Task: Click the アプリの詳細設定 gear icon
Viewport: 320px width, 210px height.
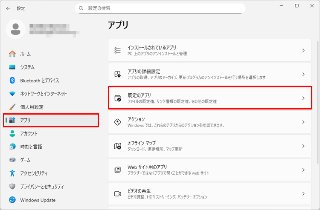Action: pyautogui.click(x=118, y=74)
